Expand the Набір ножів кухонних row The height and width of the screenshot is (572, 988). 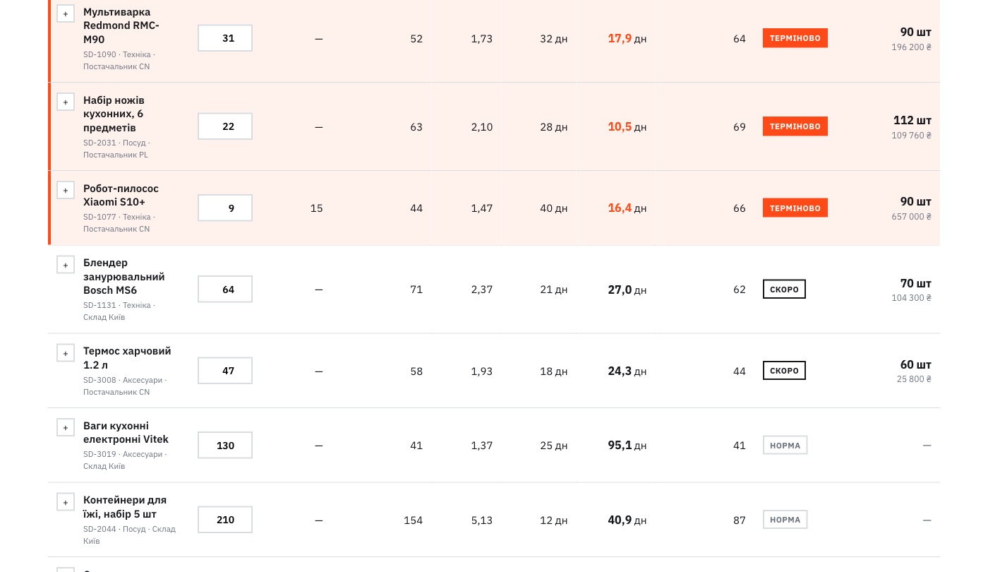coord(66,102)
